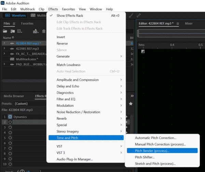
Task: Open the Stereo Imagery submenu
Action: pos(86,131)
